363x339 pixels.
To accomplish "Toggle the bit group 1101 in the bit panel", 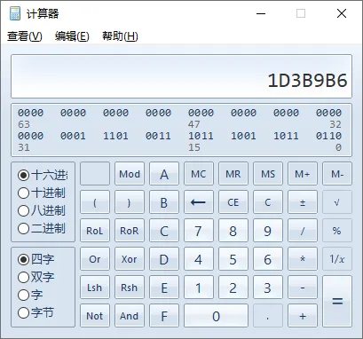I will [x=115, y=136].
